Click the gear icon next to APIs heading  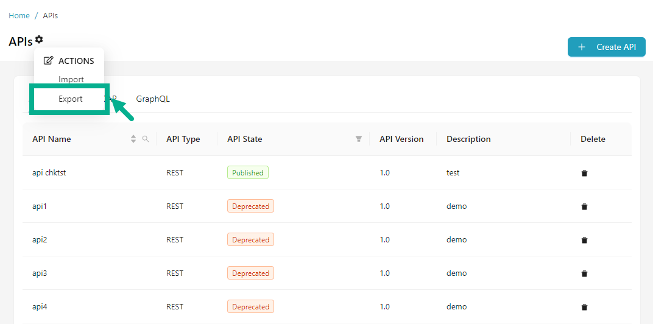[x=39, y=40]
